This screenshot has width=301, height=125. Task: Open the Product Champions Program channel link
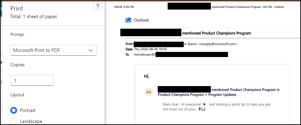[197, 95]
